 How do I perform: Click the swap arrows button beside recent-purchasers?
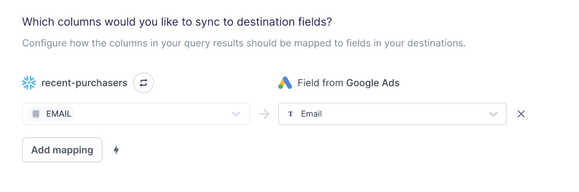pos(143,83)
